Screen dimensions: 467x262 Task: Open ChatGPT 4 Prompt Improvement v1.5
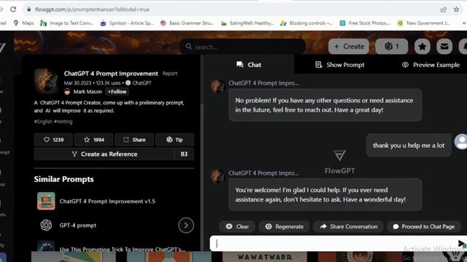pyautogui.click(x=107, y=201)
